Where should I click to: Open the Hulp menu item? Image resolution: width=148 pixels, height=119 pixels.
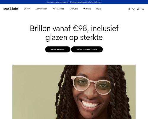(x=99, y=9)
